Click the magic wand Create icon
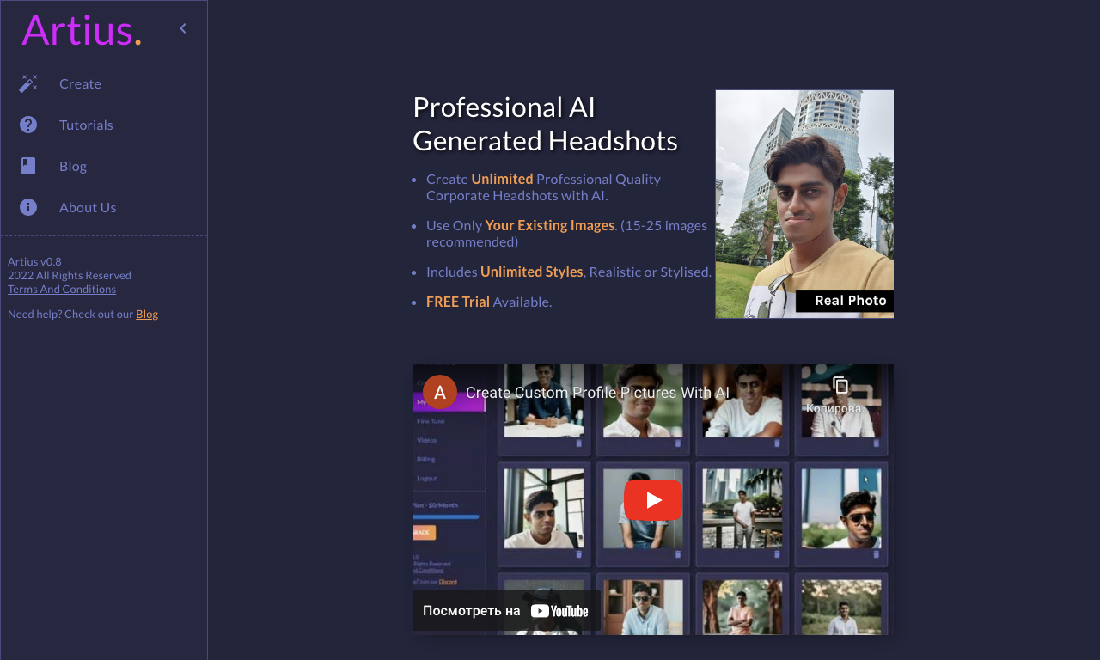The width and height of the screenshot is (1100, 660). [x=28, y=83]
